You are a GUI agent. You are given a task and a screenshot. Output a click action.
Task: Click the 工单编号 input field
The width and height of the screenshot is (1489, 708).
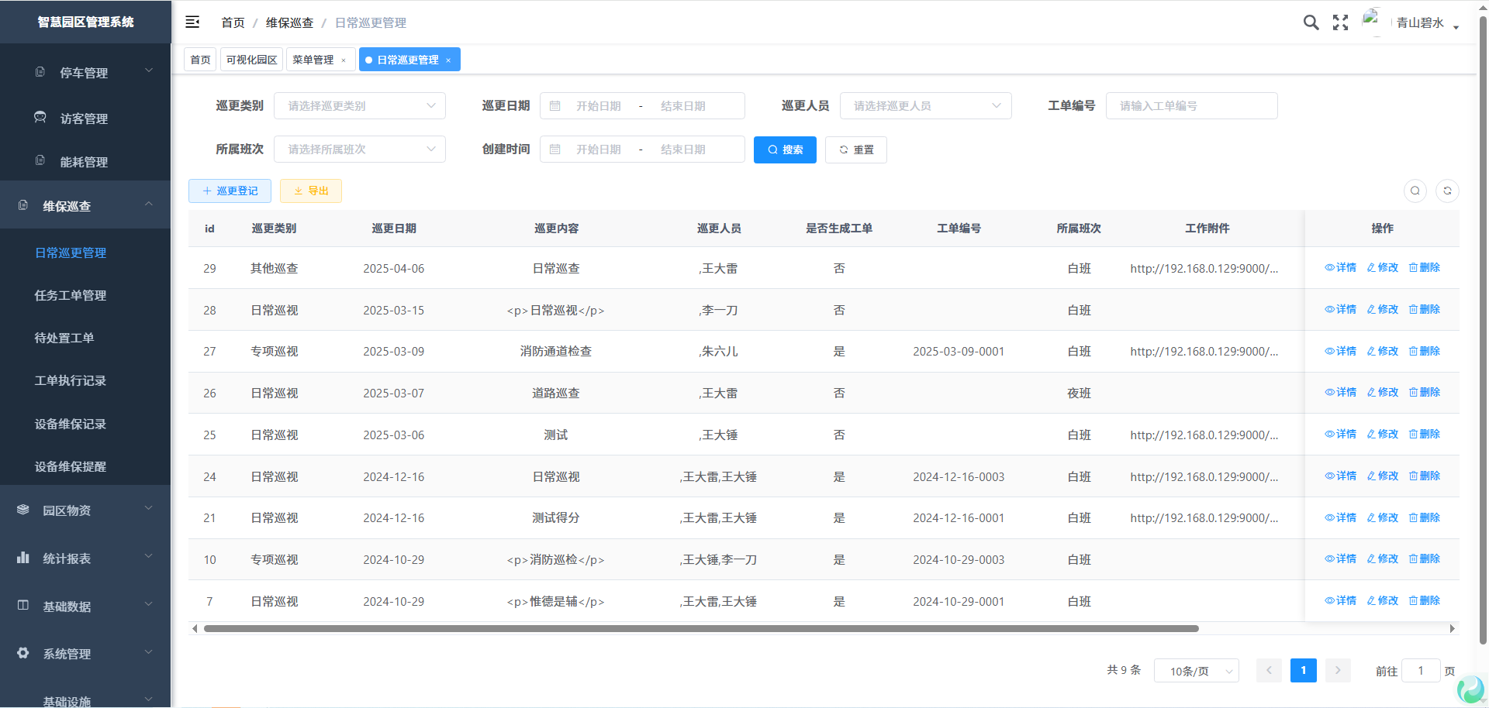[1191, 106]
